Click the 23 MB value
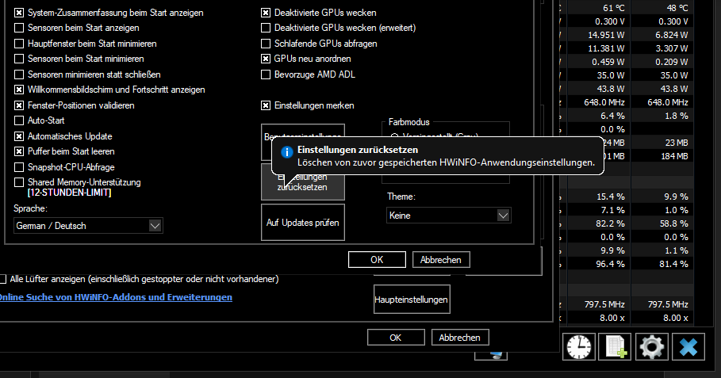 676,143
